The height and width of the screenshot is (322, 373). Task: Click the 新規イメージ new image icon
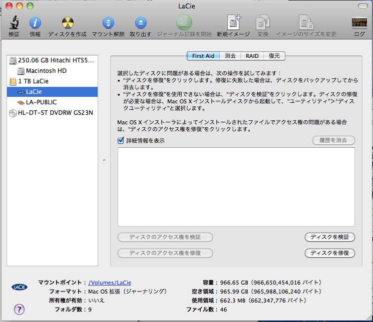click(x=233, y=22)
